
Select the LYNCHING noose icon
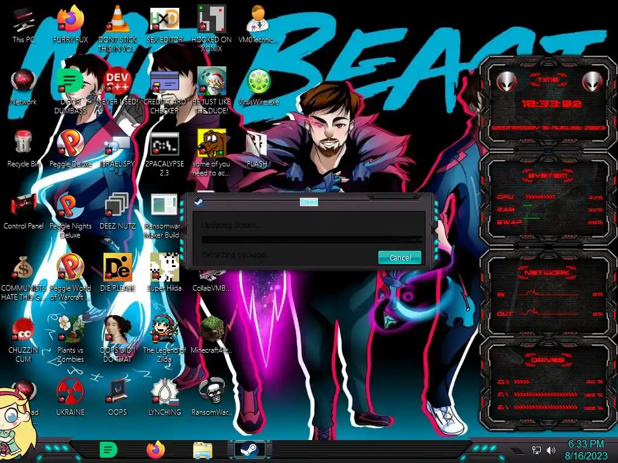pyautogui.click(x=164, y=398)
